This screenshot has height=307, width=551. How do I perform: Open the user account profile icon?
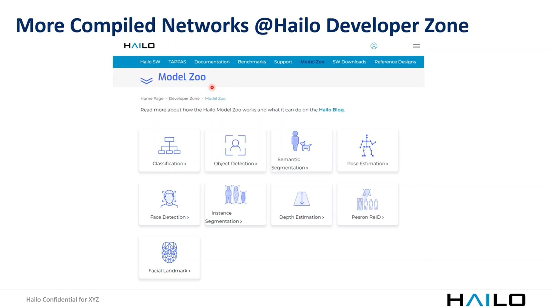click(x=374, y=46)
